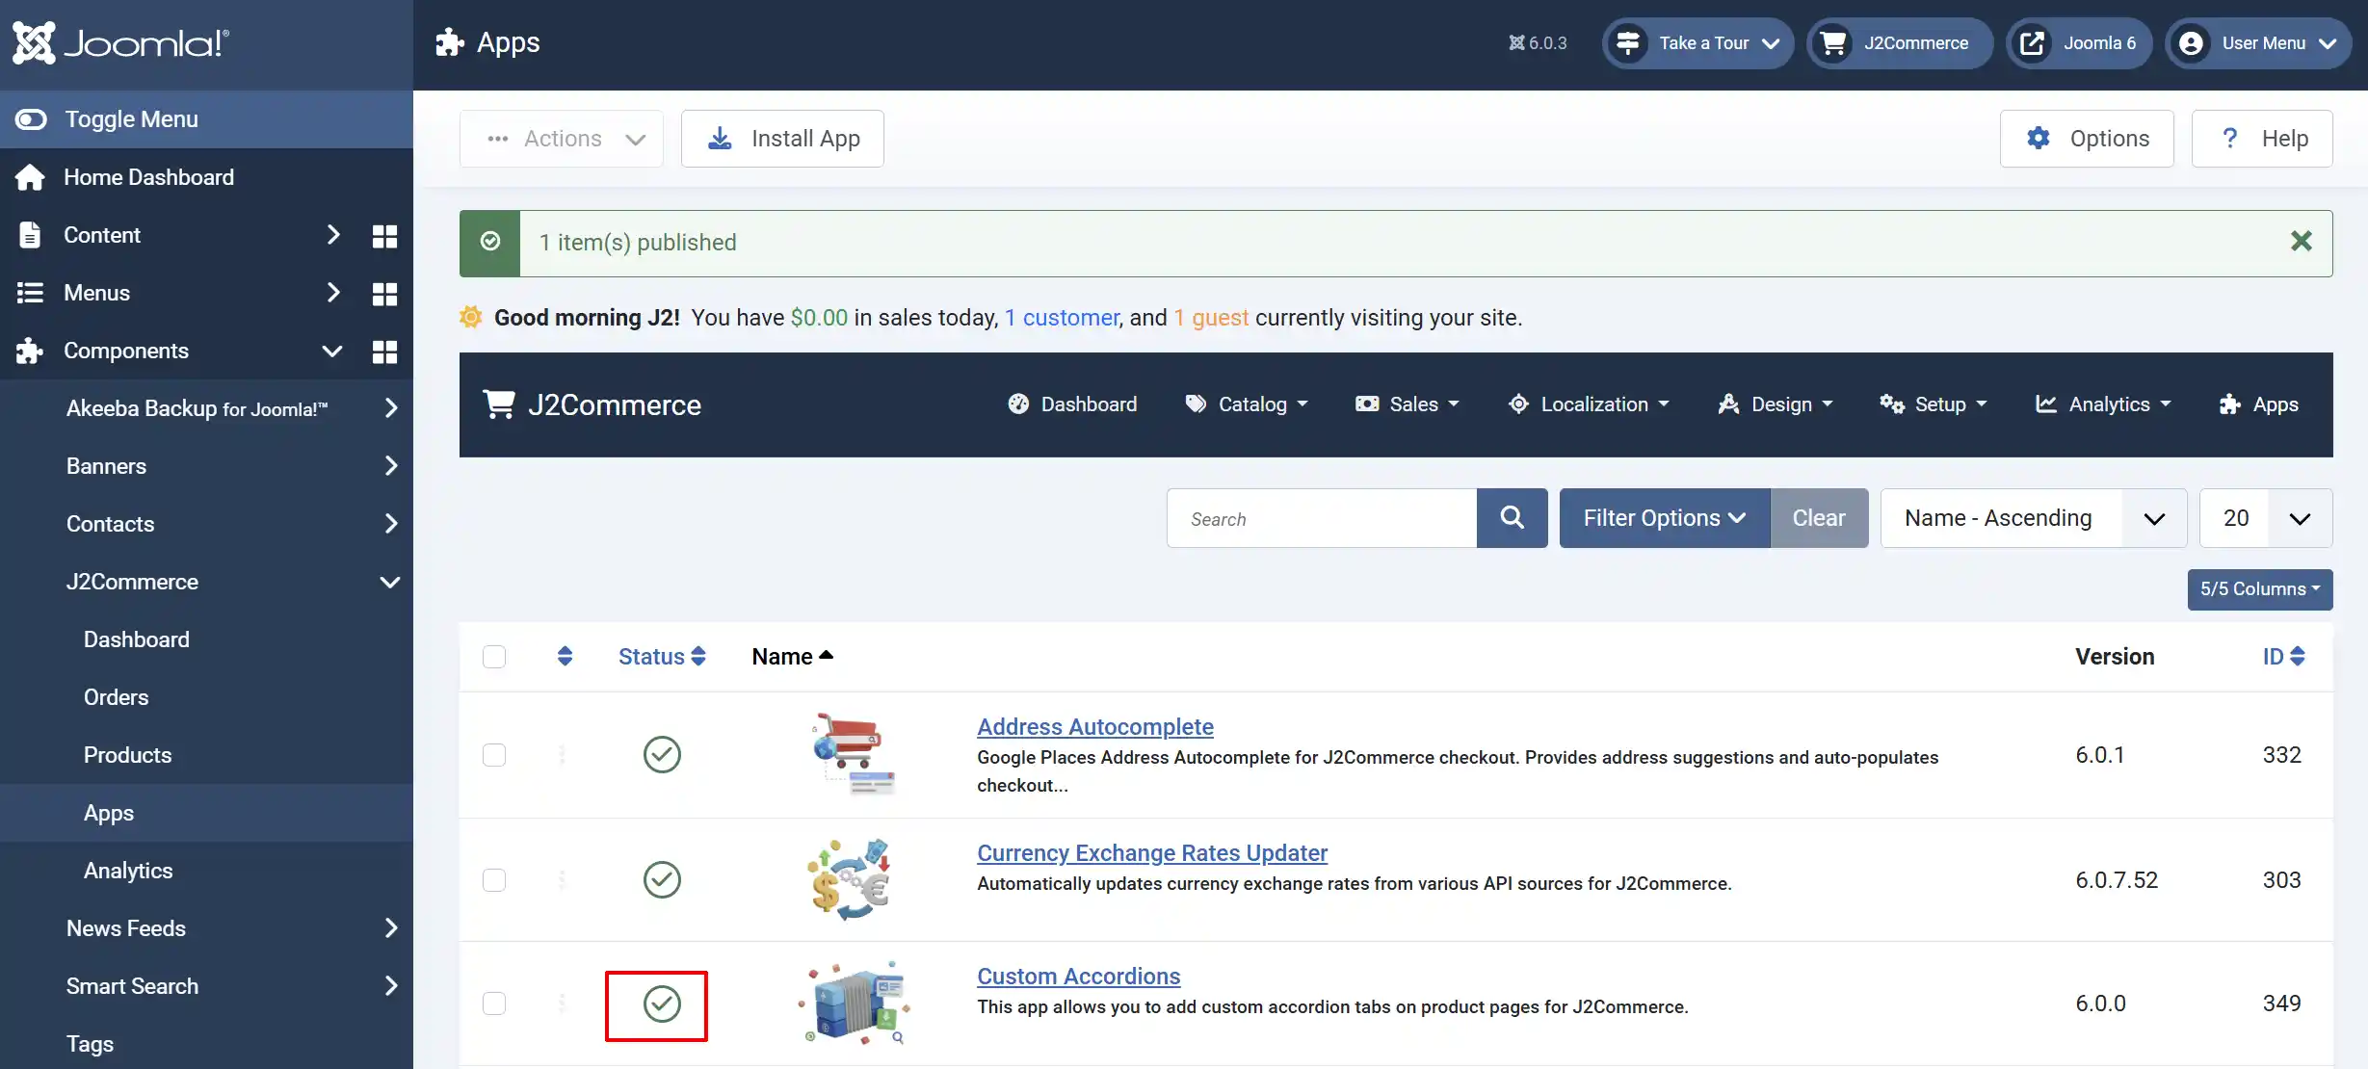The width and height of the screenshot is (2368, 1069).
Task: Sort the table by Name
Action: click(792, 657)
